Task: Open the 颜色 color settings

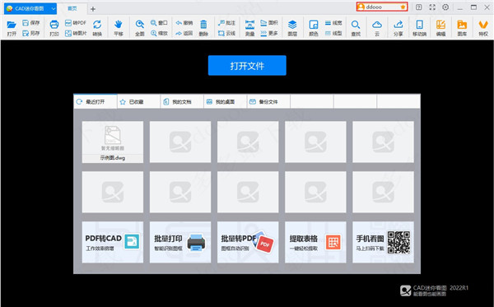Action: (314, 28)
